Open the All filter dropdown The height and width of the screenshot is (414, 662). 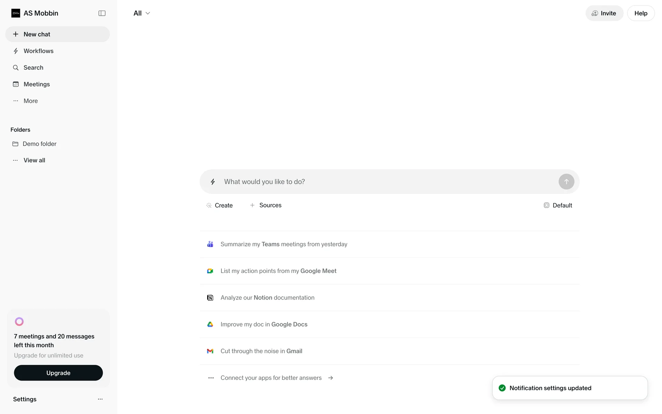pos(141,13)
